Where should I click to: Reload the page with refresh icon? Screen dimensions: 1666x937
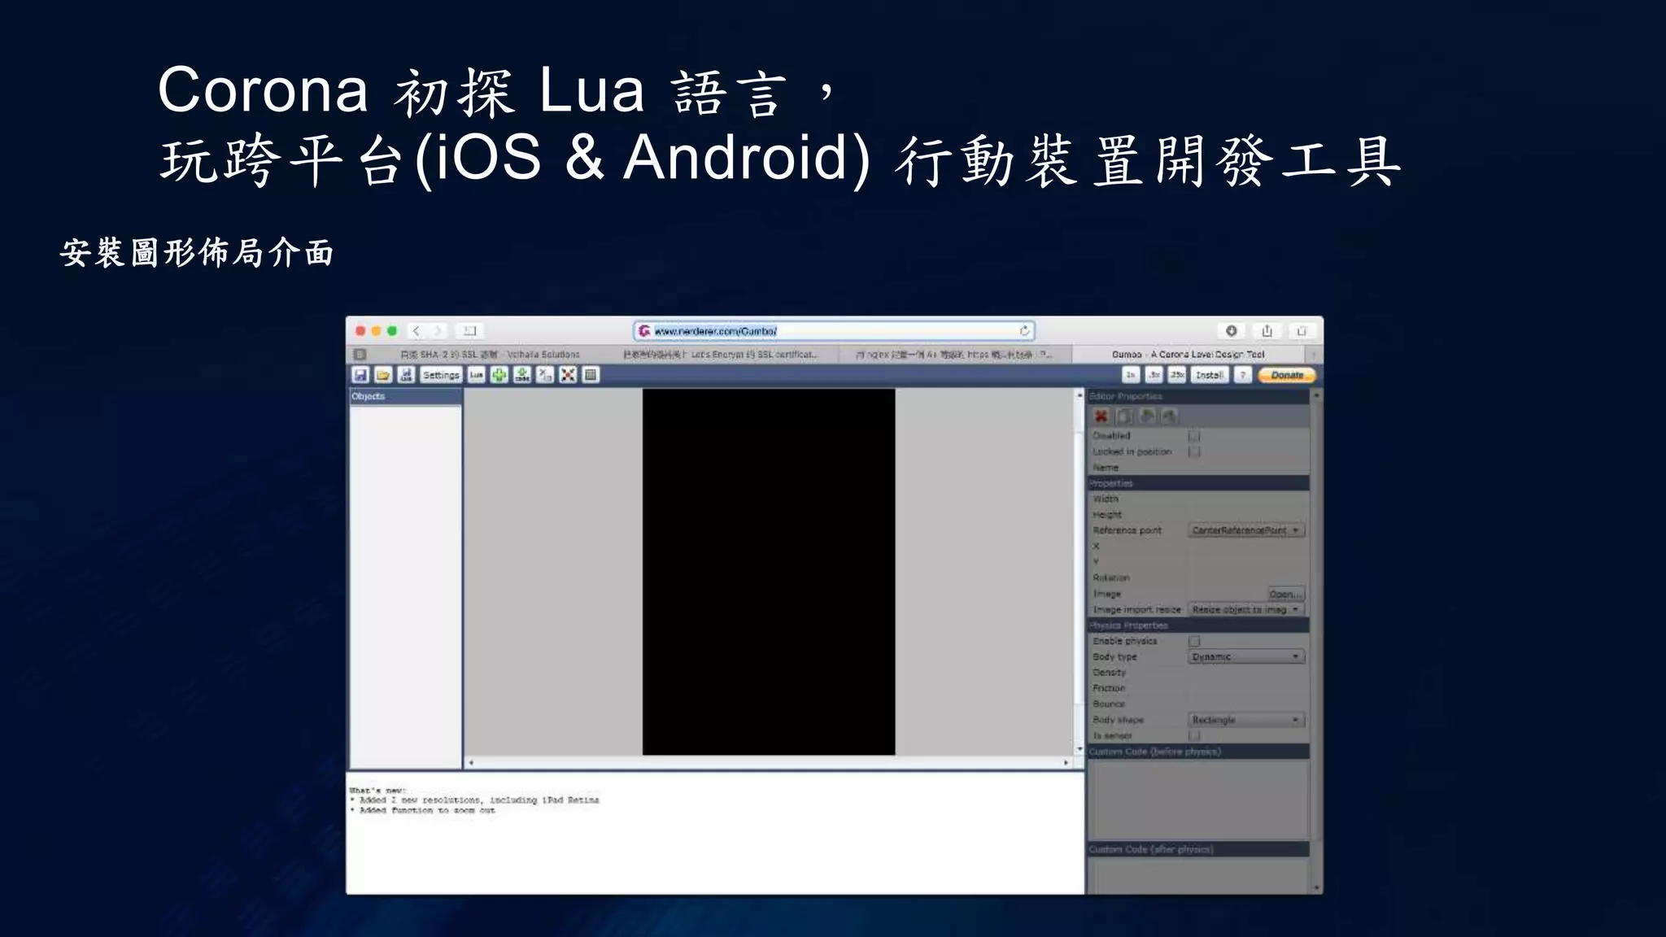[x=1024, y=331]
